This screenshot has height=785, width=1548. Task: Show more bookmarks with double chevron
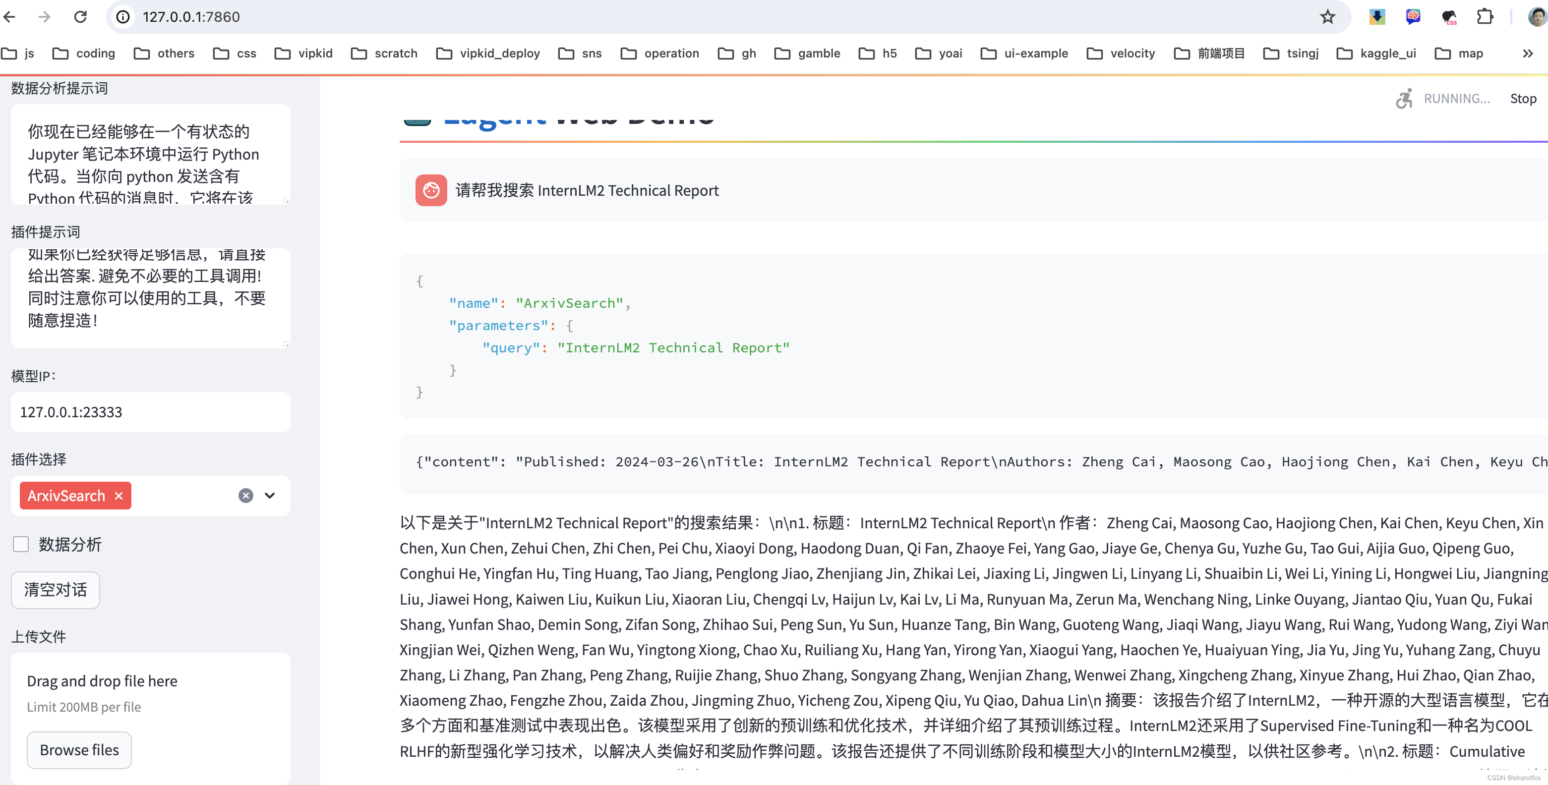1528,54
